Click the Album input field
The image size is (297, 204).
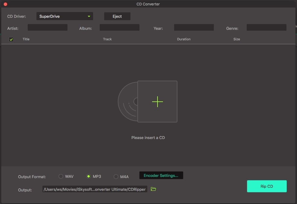pyautogui.click(x=119, y=28)
